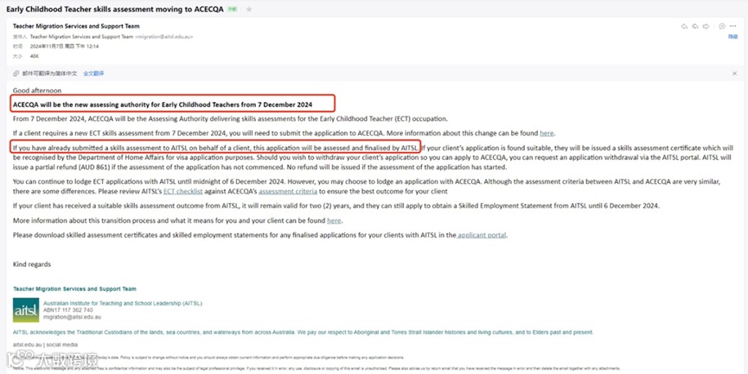Screen dimensions: 748x374
Task: Click 'aitsl.edu.au' in the footer
Action: (x=27, y=345)
